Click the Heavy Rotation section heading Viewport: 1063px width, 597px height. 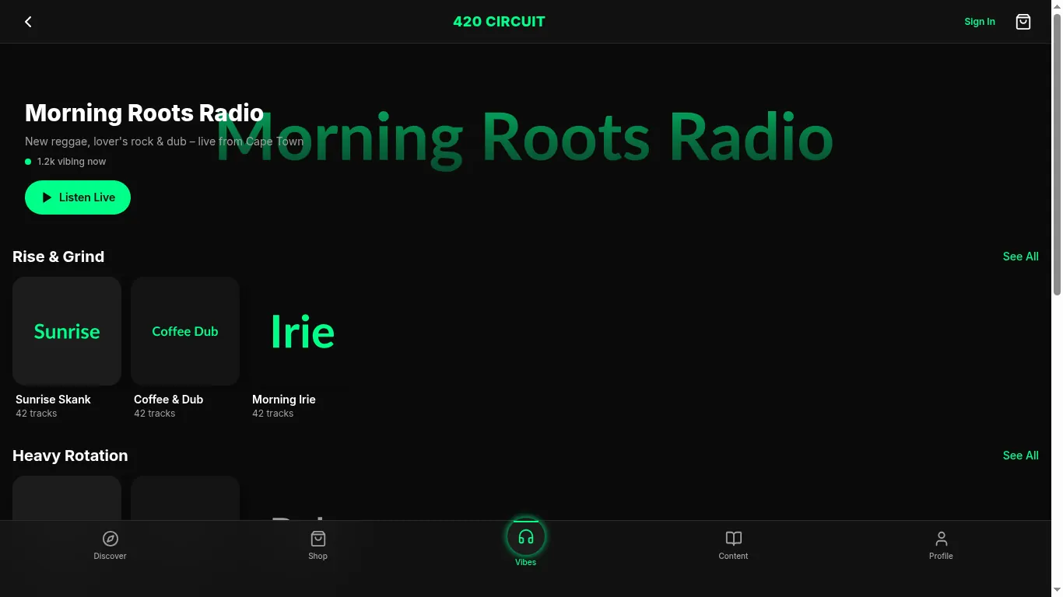(x=70, y=456)
